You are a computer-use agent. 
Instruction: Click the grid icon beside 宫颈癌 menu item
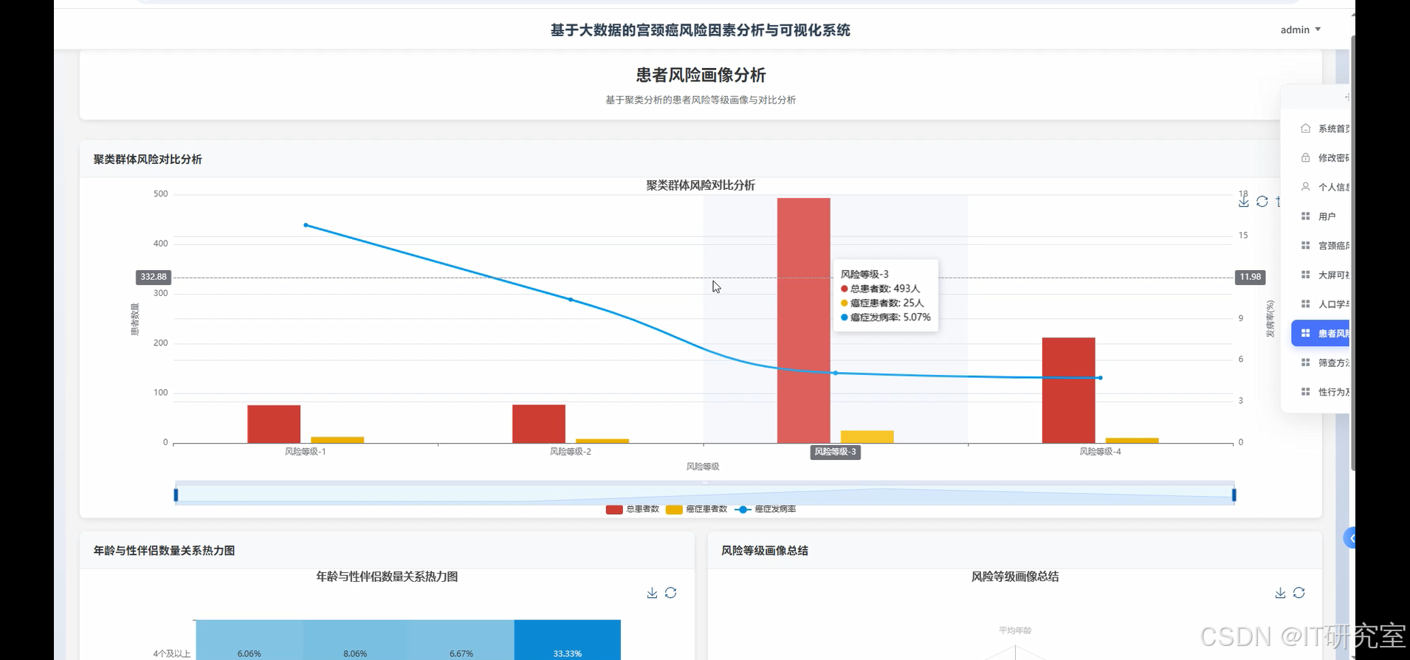pos(1305,245)
